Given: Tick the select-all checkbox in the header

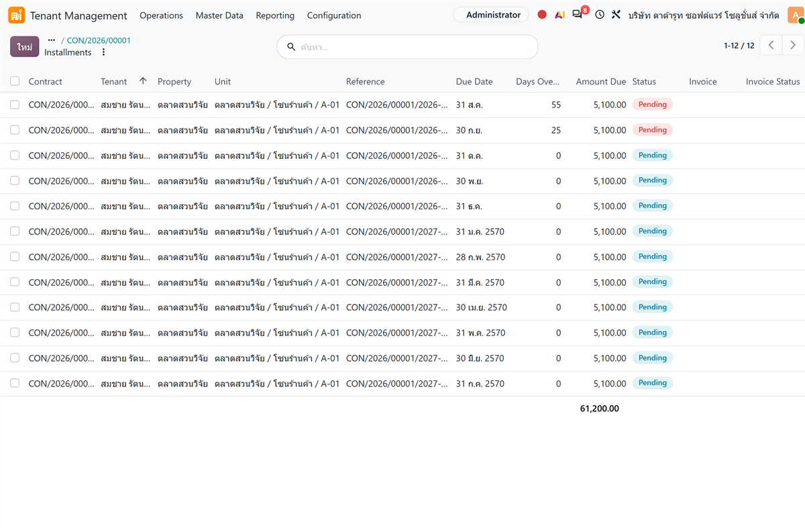Looking at the screenshot, I should point(15,81).
